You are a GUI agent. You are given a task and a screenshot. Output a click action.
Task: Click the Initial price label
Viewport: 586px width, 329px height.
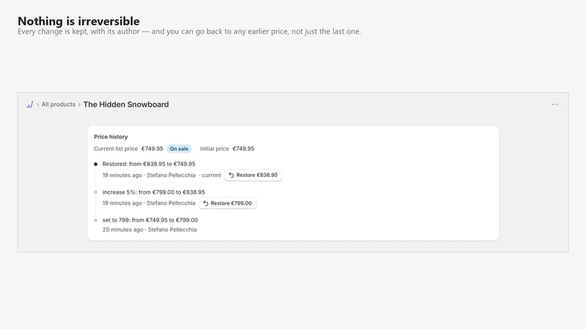tap(215, 148)
